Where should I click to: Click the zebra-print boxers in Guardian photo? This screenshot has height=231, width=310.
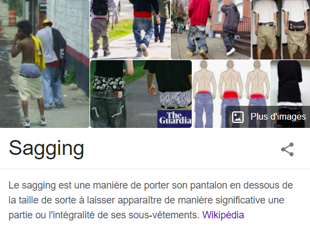coord(175,99)
